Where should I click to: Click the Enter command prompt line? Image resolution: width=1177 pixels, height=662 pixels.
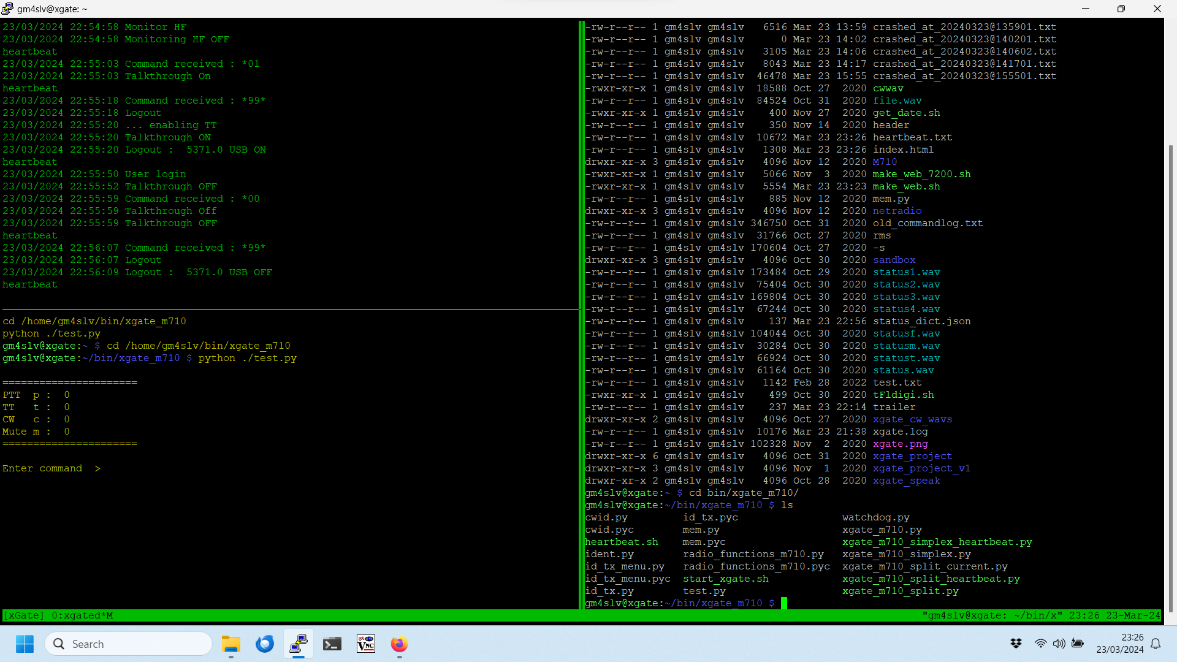tap(51, 468)
